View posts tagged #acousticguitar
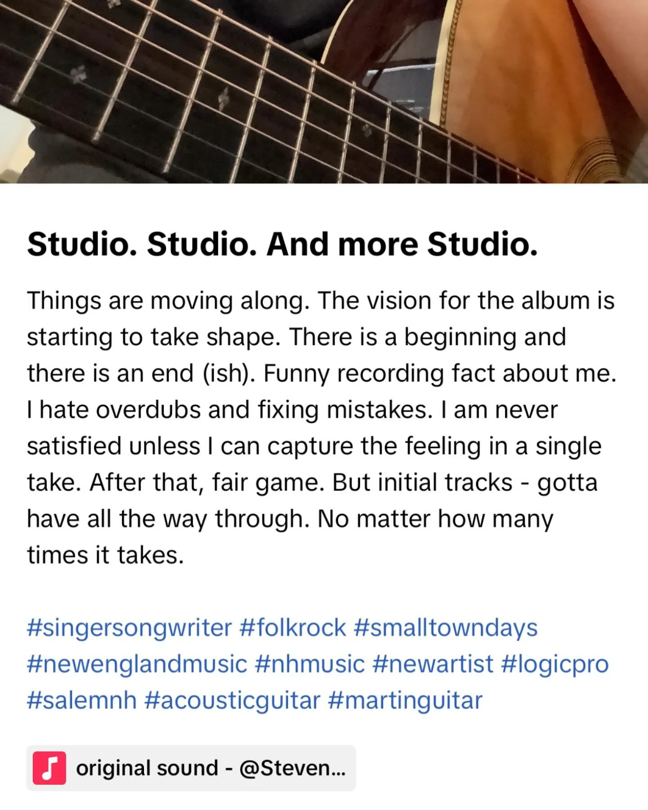The image size is (648, 810). pos(232,701)
